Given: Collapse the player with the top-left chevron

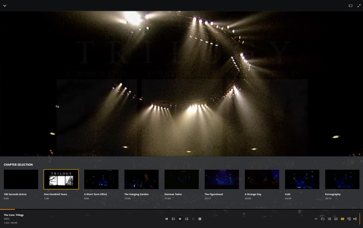Looking at the screenshot, I should coord(4,6).
